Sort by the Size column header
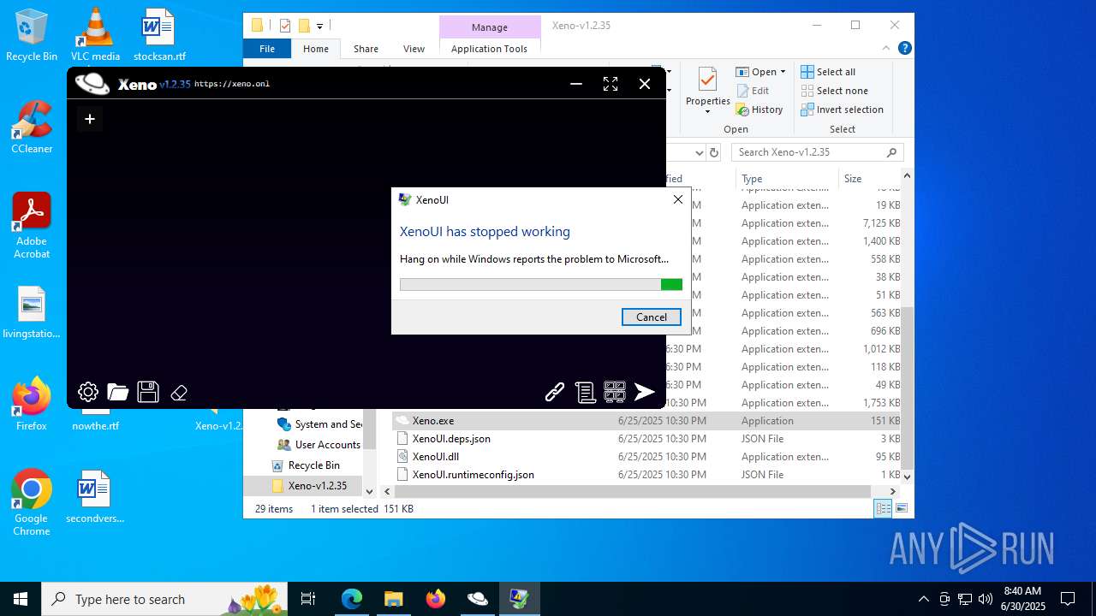This screenshot has width=1096, height=616. click(868, 179)
